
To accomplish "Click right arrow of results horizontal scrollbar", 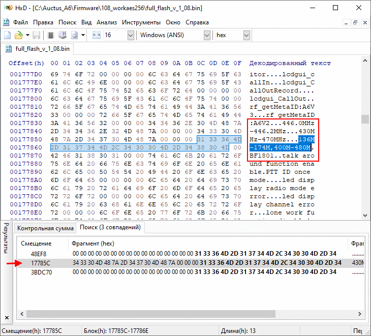I will pyautogui.click(x=360, y=314).
